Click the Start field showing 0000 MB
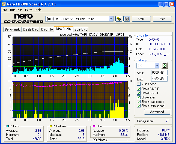Image resolution: width=176 pixels, height=144 pixels. 159,73
